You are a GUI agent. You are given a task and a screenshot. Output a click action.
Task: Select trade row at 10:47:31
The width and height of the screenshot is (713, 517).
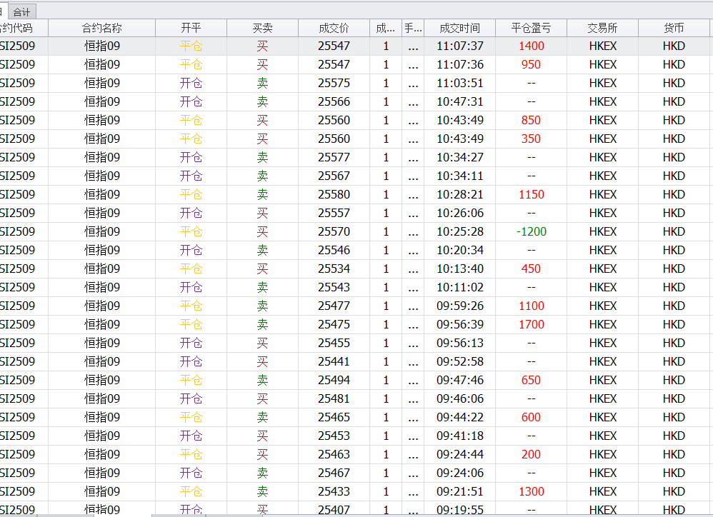[459, 101]
